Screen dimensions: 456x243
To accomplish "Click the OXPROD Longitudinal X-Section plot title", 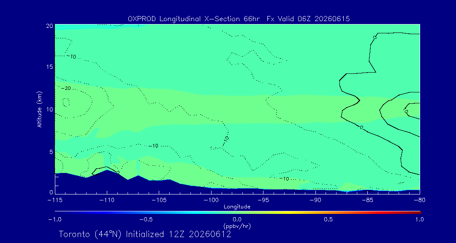I will coord(239,19).
